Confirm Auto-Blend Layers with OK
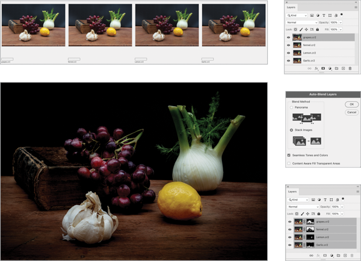This screenshot has width=361, height=261. tap(352, 104)
